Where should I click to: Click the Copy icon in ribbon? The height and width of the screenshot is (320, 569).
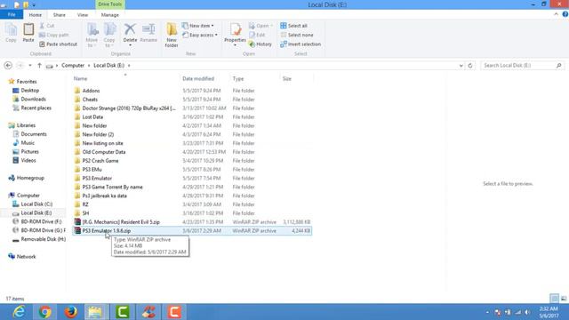point(11,33)
